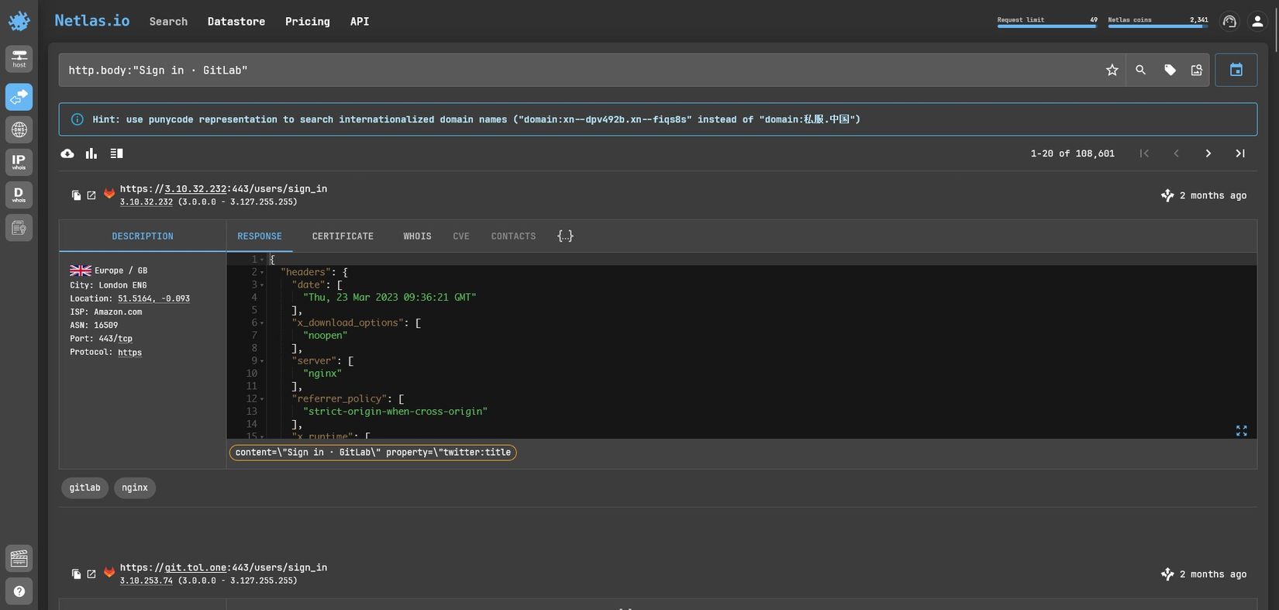This screenshot has width=1279, height=610.
Task: Click the search query input field
Action: point(574,71)
